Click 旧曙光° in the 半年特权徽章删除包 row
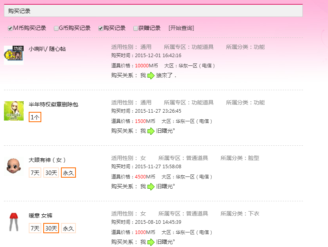This screenshot has width=328, height=247. [165, 131]
